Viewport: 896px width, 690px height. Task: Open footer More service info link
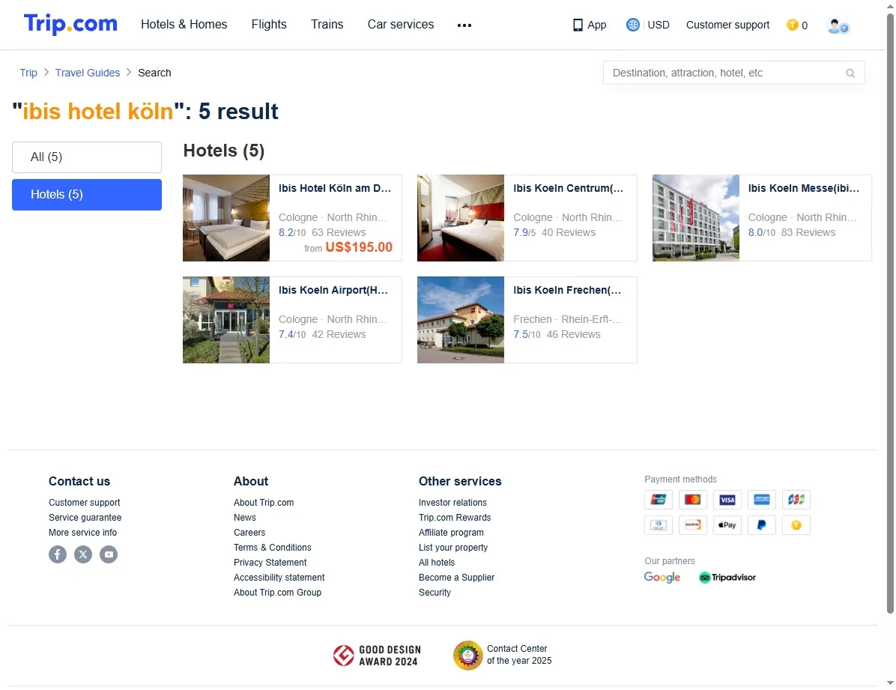pyautogui.click(x=83, y=532)
